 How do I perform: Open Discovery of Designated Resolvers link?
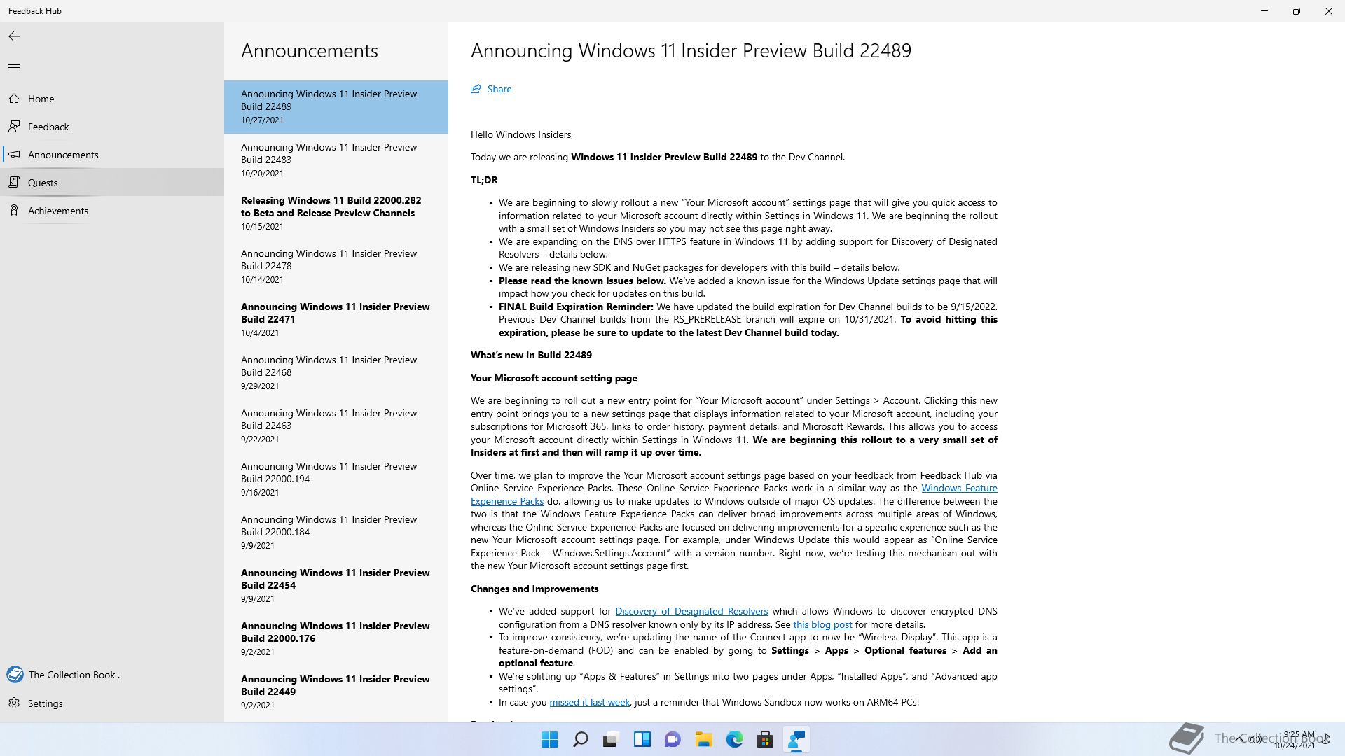coord(691,611)
